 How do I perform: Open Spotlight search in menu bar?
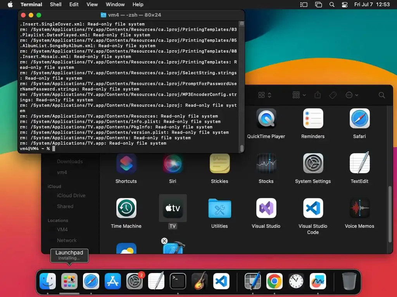pos(332,4)
